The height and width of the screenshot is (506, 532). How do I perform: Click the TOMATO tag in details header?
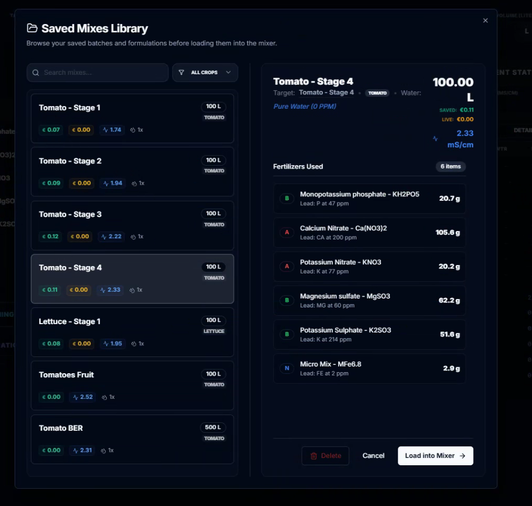pos(377,93)
